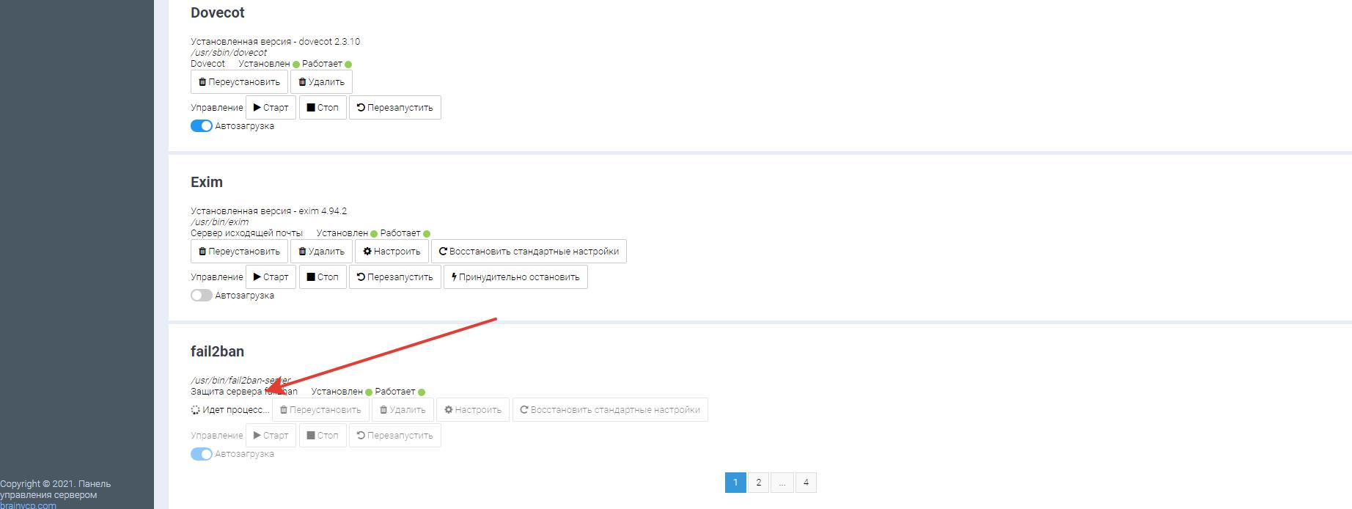The image size is (1352, 509).
Task: Open brainycp.com footer link
Action: [28, 505]
